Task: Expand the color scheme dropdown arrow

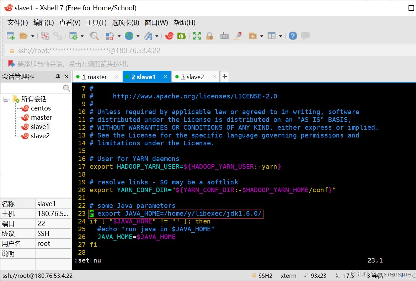Action: tap(119, 36)
